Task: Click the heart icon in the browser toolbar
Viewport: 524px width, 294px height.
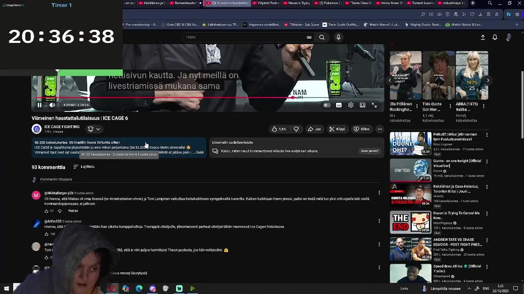Action: pos(472,14)
